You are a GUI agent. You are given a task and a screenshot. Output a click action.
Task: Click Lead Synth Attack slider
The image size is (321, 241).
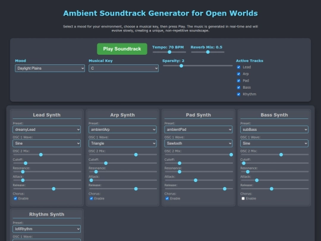click(47, 180)
